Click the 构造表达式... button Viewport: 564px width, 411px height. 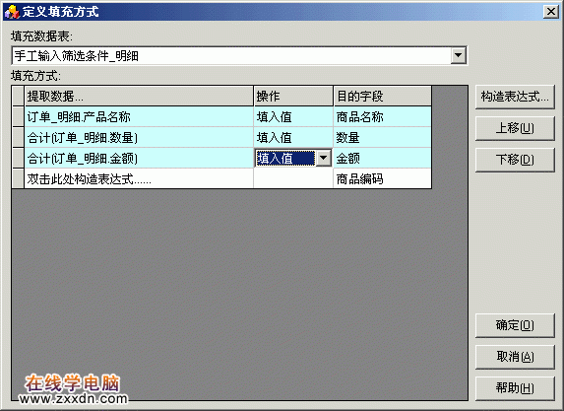click(x=515, y=97)
